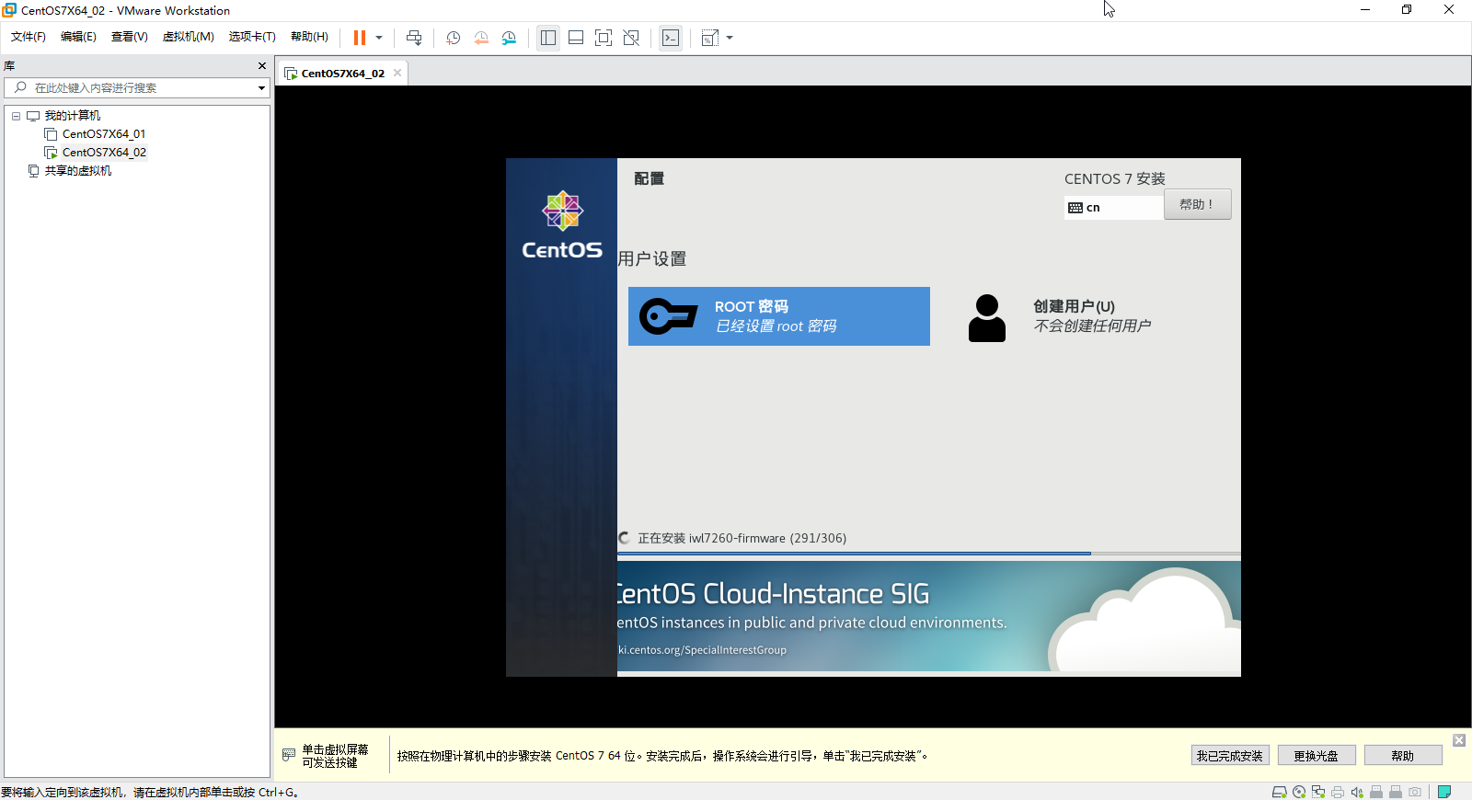Click the key icon for ROOT password
Image resolution: width=1472 pixels, height=800 pixels.
coord(669,316)
